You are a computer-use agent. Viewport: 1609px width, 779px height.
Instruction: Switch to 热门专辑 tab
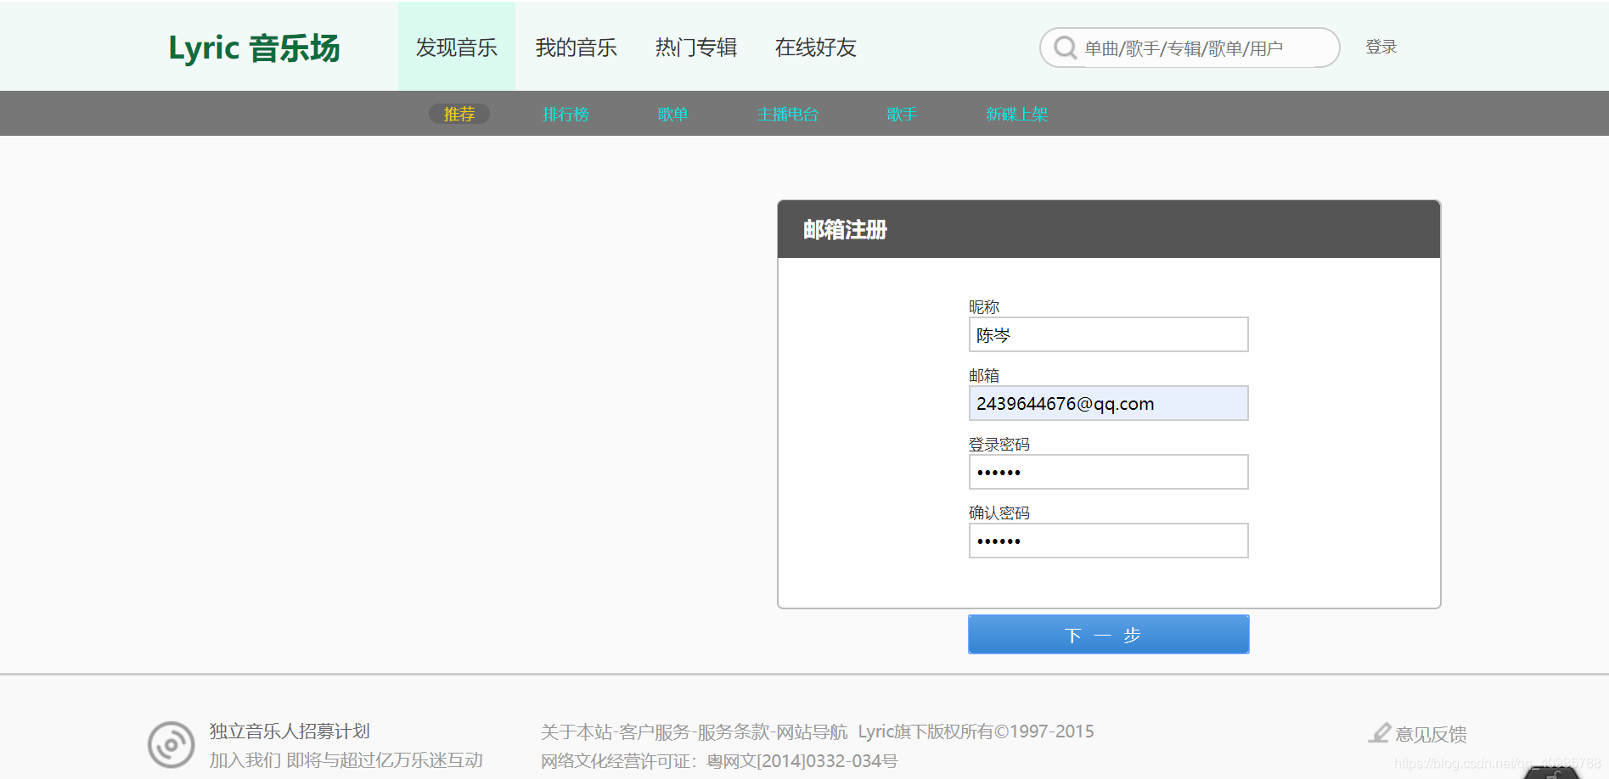696,48
